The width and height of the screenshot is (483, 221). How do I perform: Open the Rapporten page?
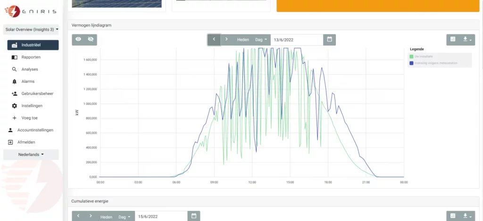pos(31,57)
